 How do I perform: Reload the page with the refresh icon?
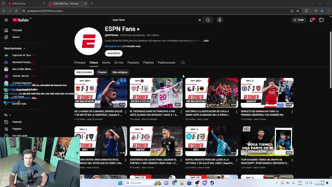point(16,11)
